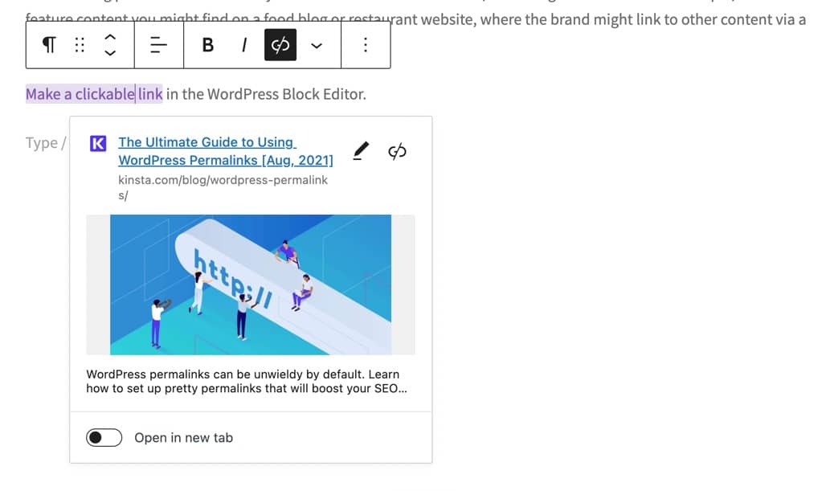
Task: Open the text alignment tool
Action: 157,45
